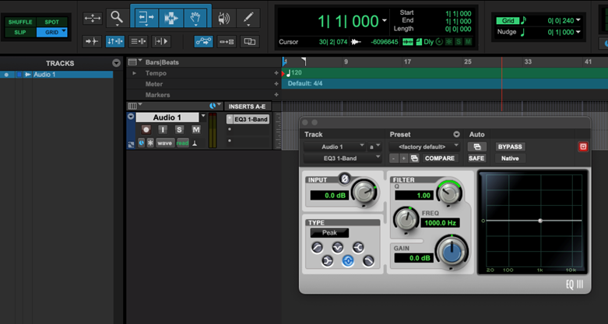
Task: Select the low-shelf filter type
Action: (327, 262)
